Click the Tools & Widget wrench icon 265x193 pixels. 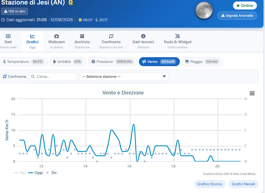[177, 36]
